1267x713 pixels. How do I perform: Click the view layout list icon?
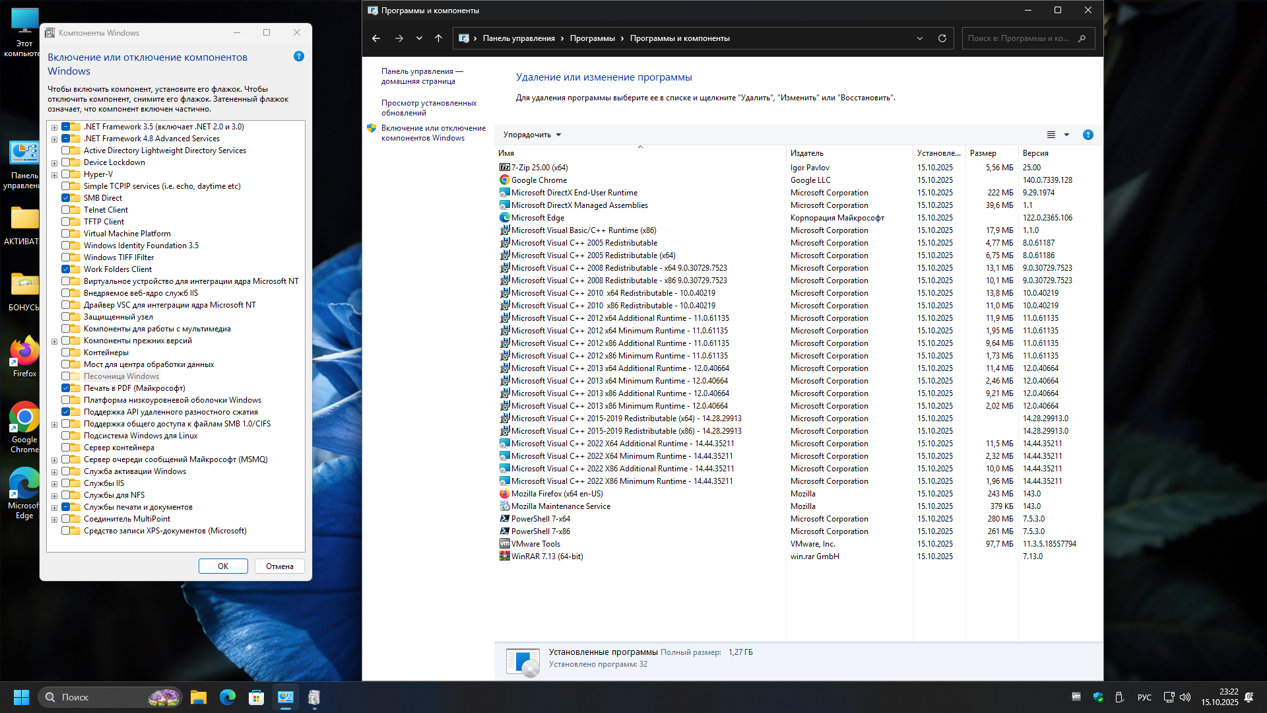coord(1051,135)
